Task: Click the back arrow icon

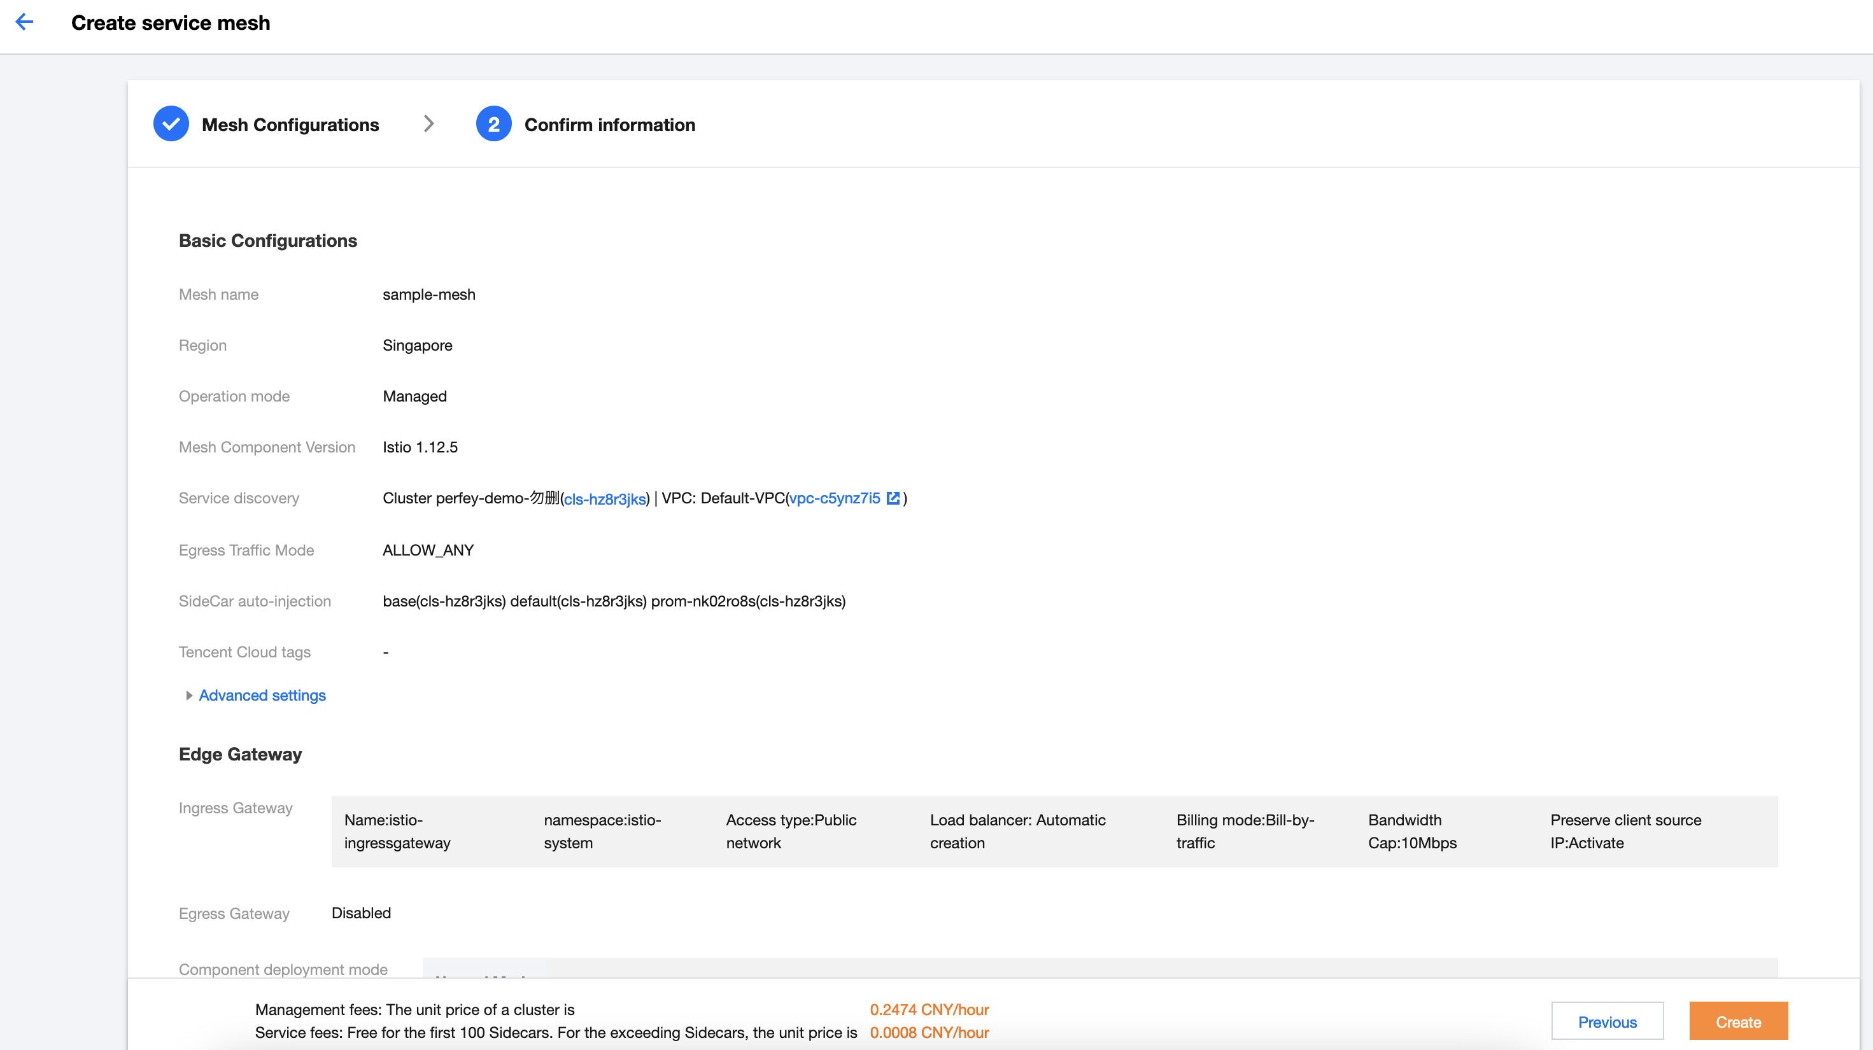Action: click(x=25, y=22)
